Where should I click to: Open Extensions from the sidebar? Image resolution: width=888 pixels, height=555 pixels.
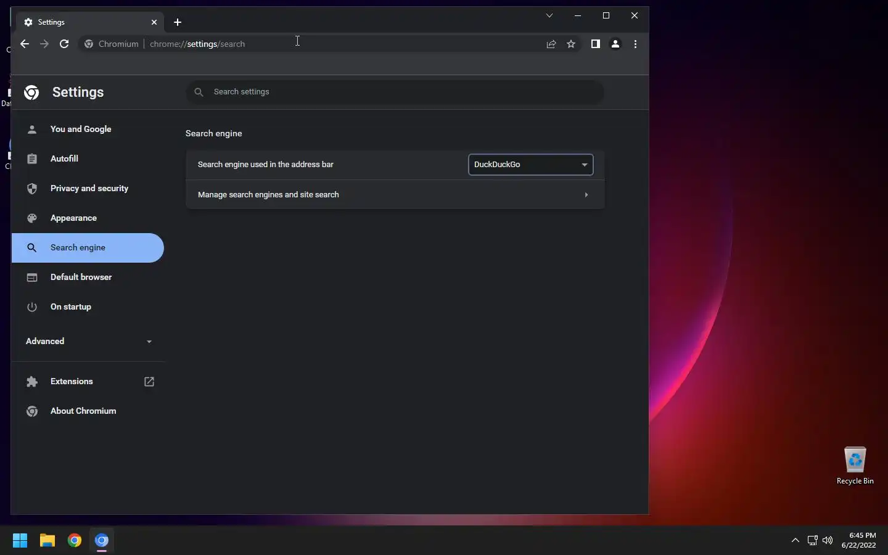[88, 381]
